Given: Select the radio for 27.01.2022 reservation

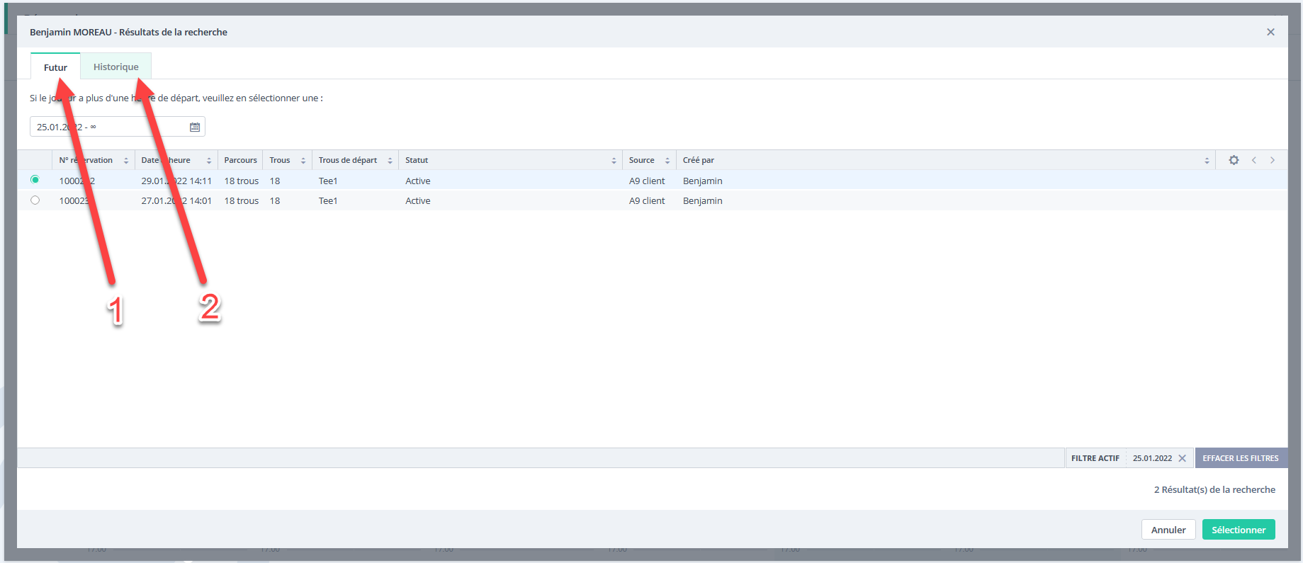Looking at the screenshot, I should tap(35, 200).
